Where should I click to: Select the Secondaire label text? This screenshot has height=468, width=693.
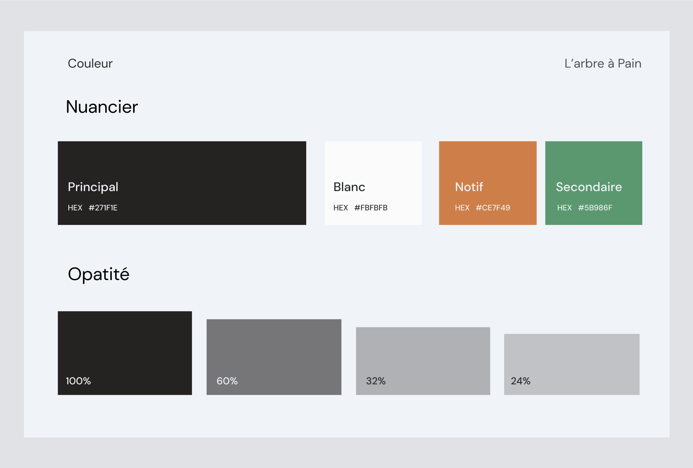(x=589, y=187)
